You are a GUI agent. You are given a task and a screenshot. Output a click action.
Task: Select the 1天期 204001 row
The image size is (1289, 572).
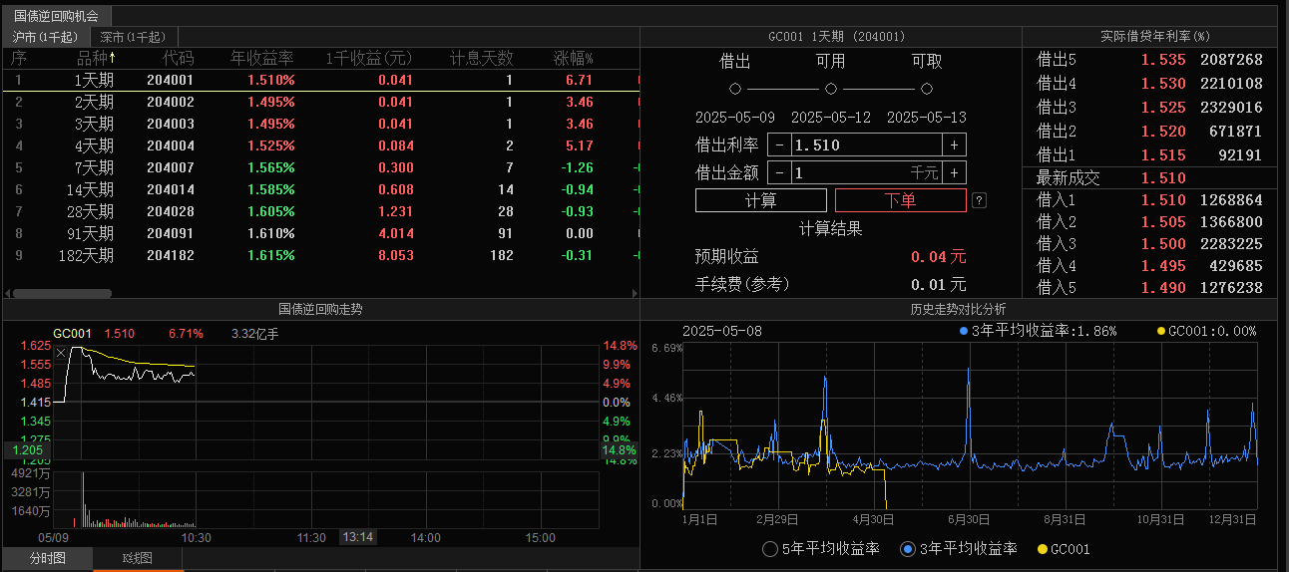coord(319,80)
